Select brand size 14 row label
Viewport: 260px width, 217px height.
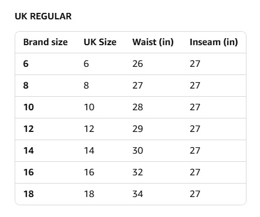pos(29,151)
